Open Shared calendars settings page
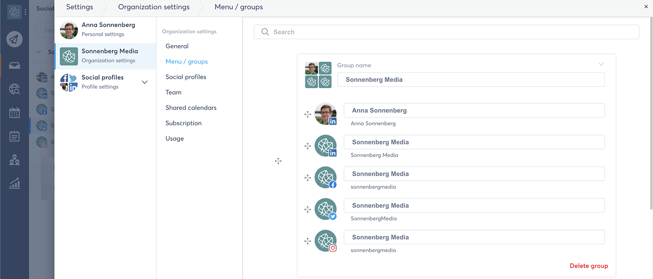Viewport: 653px width, 279px height. [x=191, y=108]
